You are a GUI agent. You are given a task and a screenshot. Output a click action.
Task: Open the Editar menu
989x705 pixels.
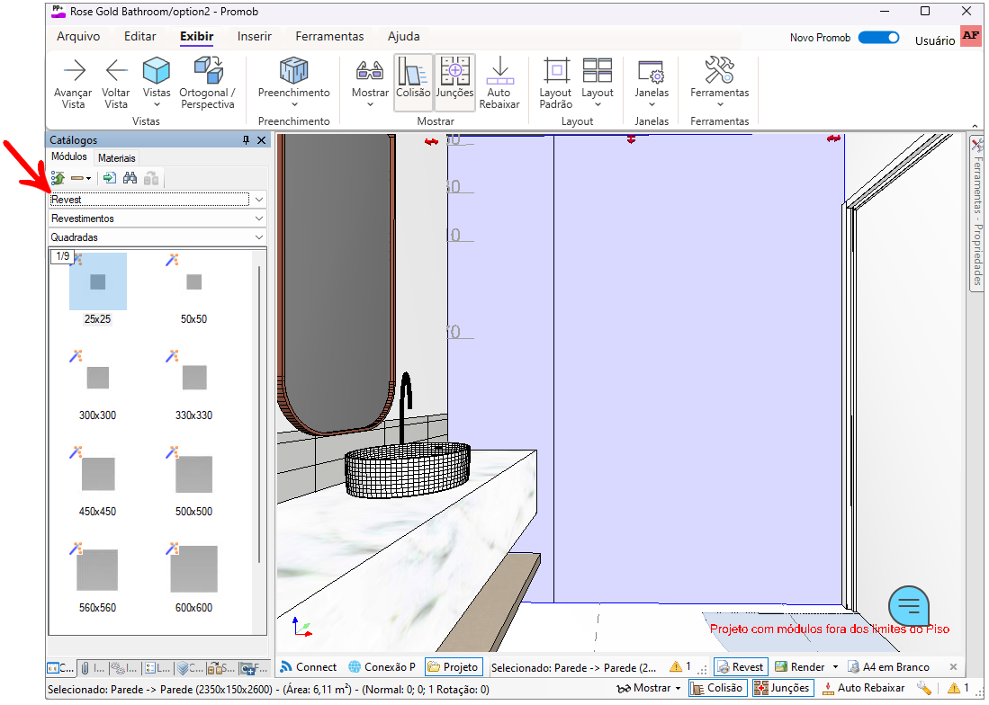click(140, 37)
